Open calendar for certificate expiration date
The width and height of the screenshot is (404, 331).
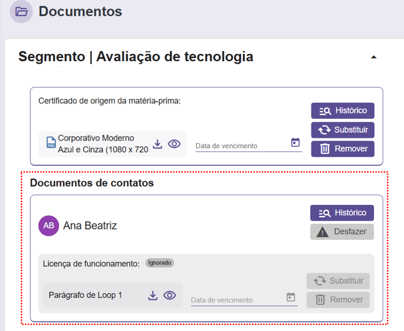(295, 143)
